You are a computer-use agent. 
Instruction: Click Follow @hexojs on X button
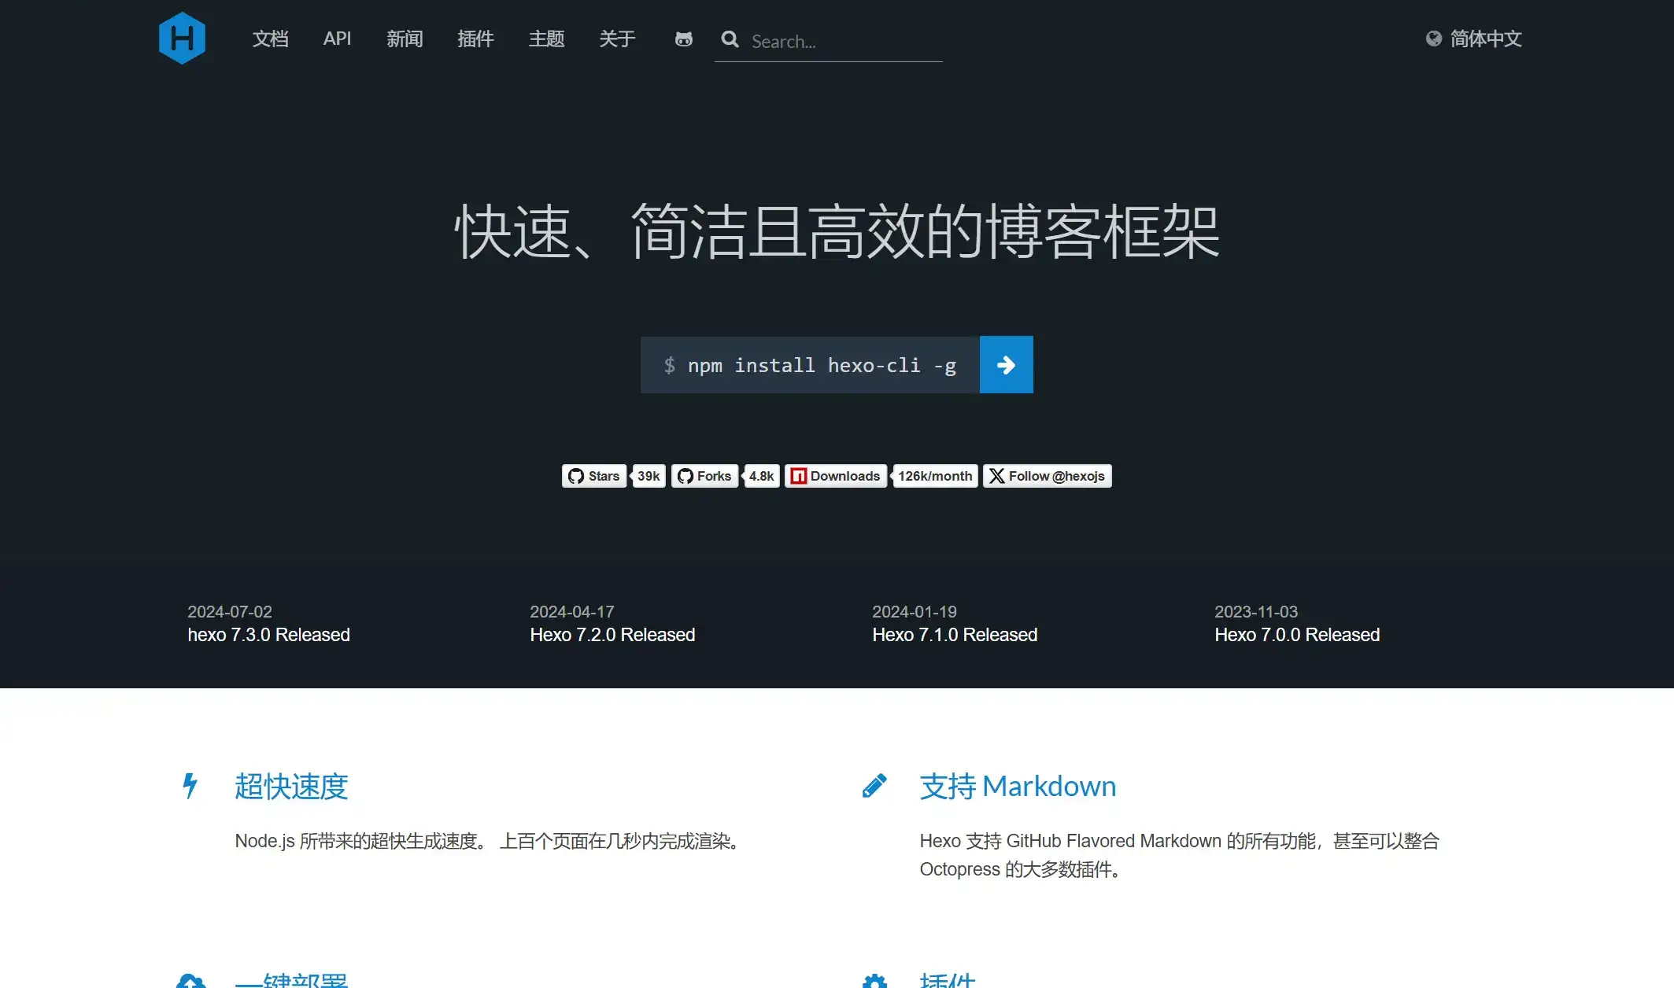[x=1047, y=476]
